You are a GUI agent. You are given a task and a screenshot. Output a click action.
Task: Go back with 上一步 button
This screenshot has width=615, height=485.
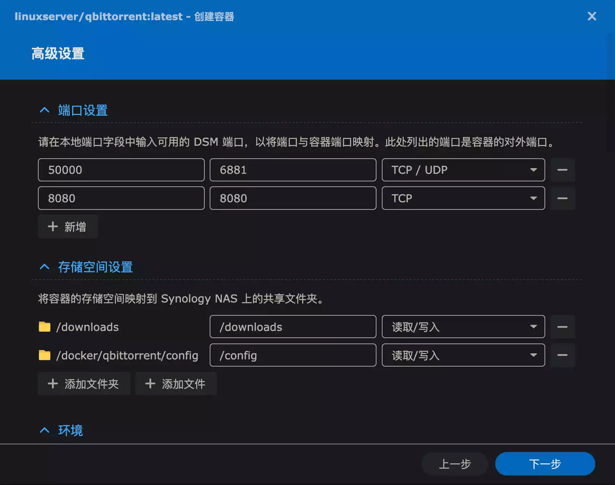point(454,464)
